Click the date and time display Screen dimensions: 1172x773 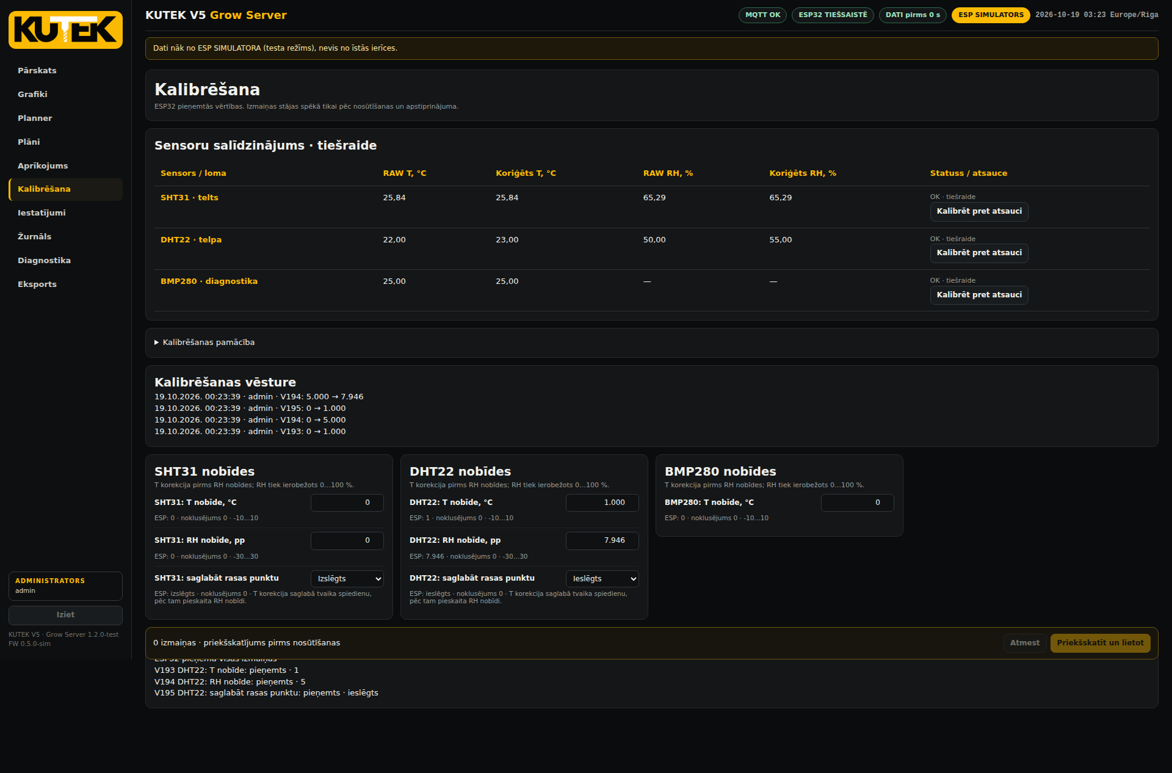1096,15
